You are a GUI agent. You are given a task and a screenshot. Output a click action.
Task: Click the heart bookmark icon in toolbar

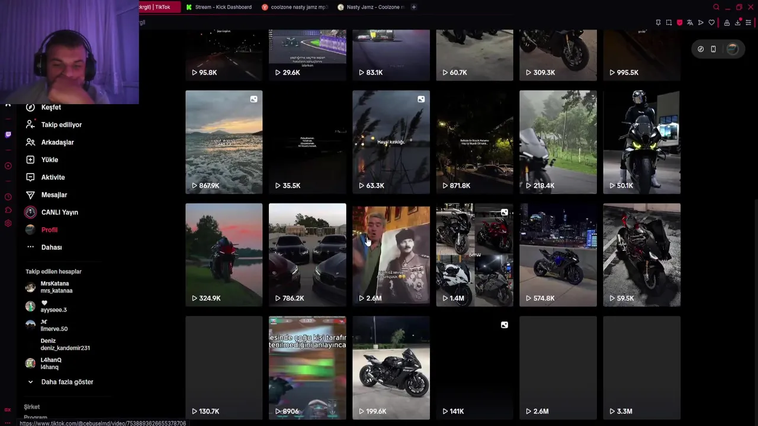(x=711, y=22)
